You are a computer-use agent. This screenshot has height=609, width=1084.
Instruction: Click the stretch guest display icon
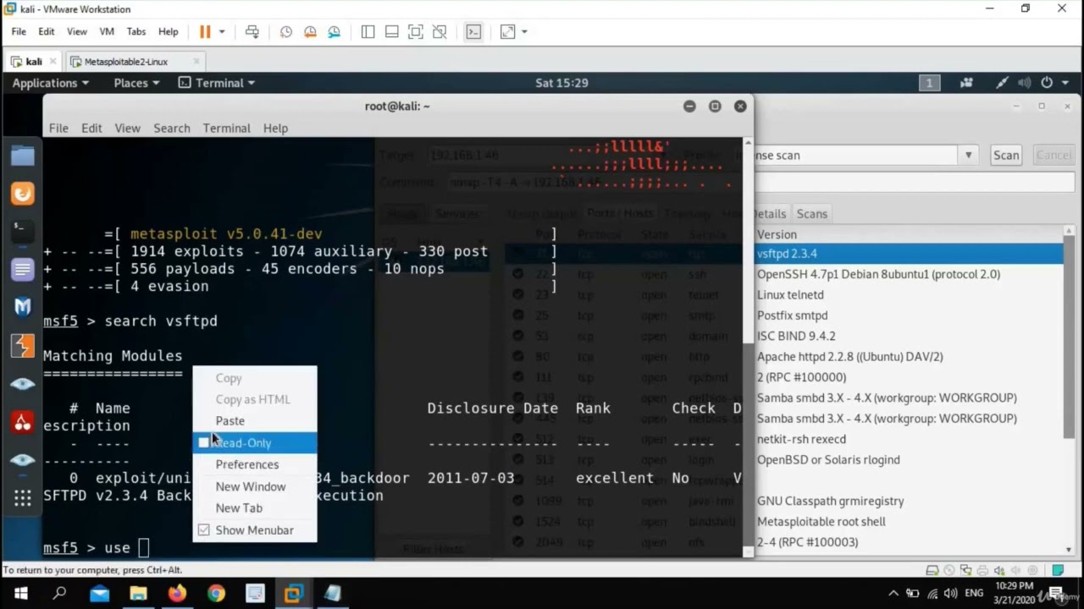point(507,31)
